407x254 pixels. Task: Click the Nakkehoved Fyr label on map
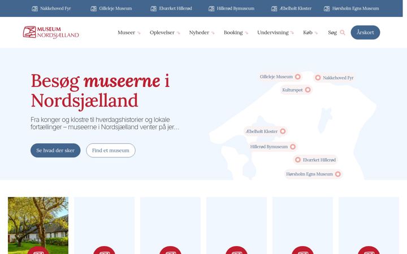338,78
